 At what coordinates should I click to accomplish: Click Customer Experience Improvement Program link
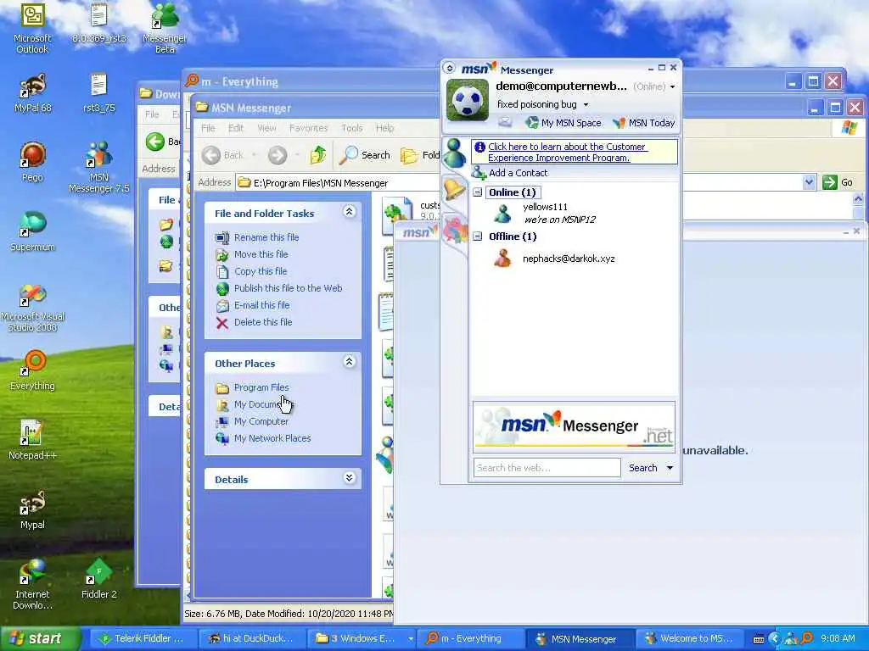point(566,153)
